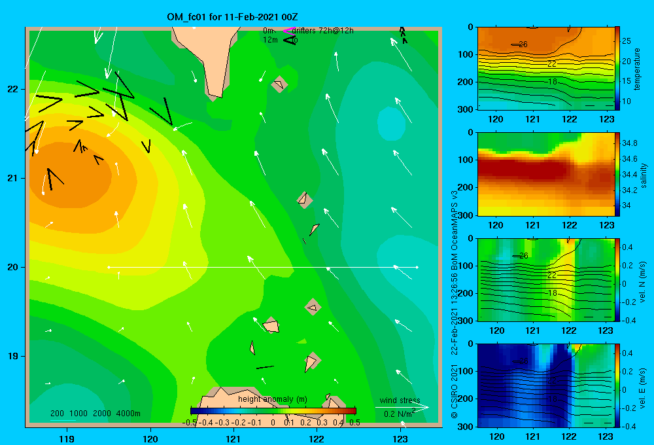The image size is (654, 445).
Task: Select the 'height anomaly (m)' label
Action: tap(272, 399)
